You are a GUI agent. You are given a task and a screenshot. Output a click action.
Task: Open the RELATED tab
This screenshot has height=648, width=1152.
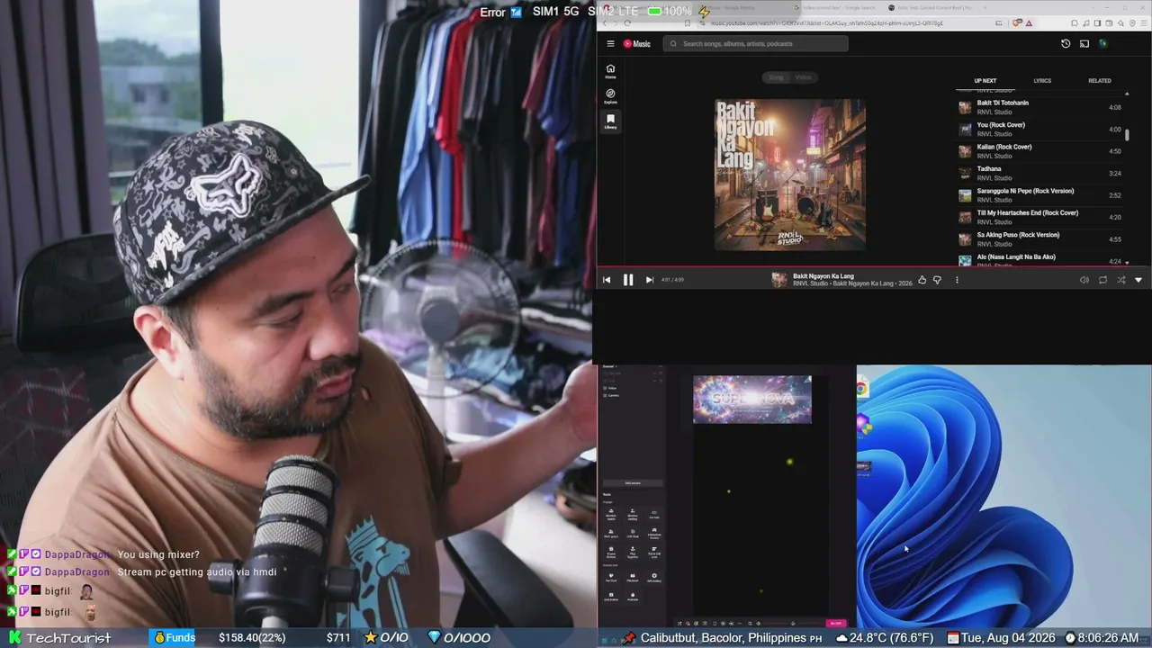1100,81
